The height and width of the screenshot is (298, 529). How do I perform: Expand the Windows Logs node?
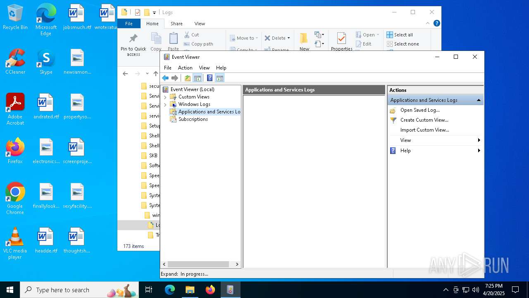click(x=165, y=104)
